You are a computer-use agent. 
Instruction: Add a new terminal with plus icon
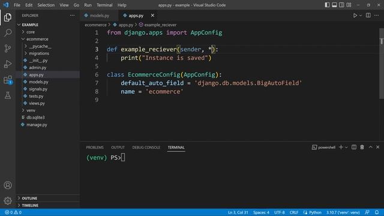point(341,147)
